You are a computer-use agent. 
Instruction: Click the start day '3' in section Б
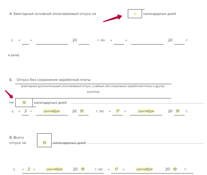(x=25, y=111)
